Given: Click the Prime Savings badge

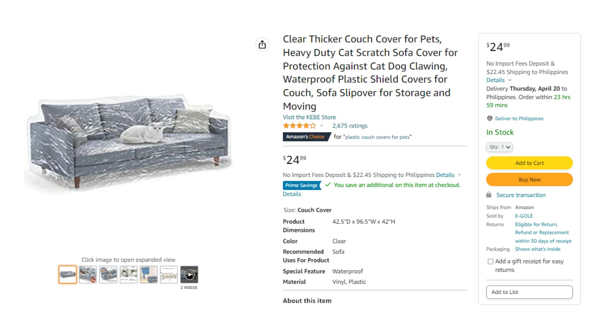Looking at the screenshot, I should tap(301, 185).
